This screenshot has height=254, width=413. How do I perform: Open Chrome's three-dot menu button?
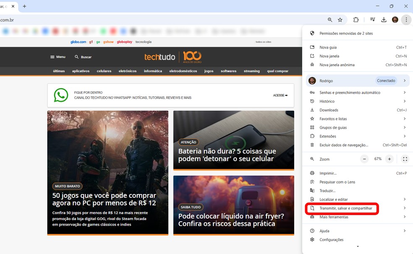(406, 20)
